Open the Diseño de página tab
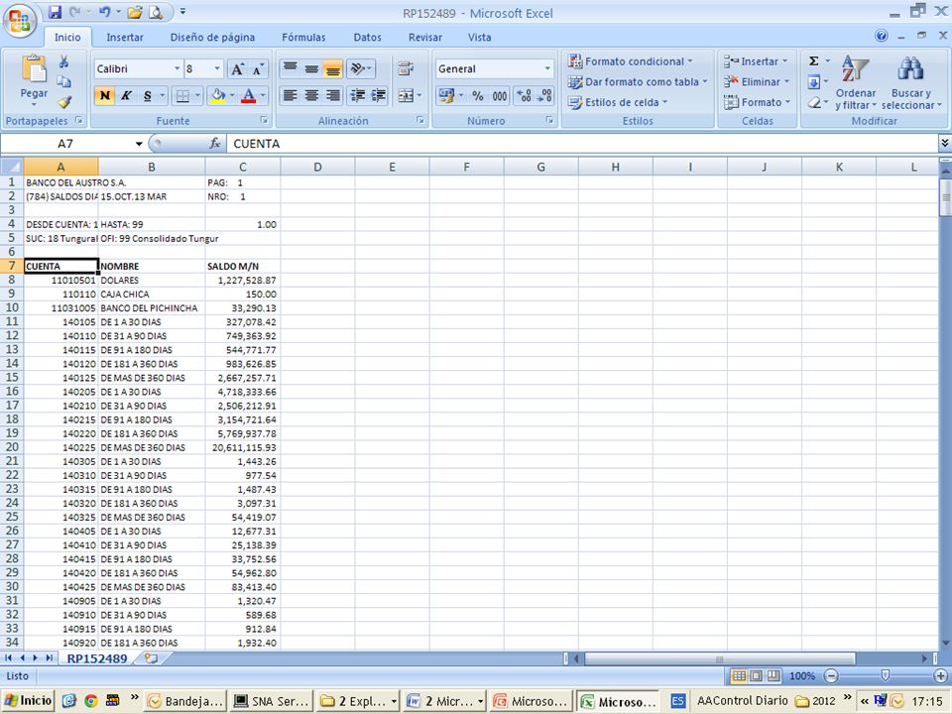This screenshot has height=714, width=952. click(212, 37)
